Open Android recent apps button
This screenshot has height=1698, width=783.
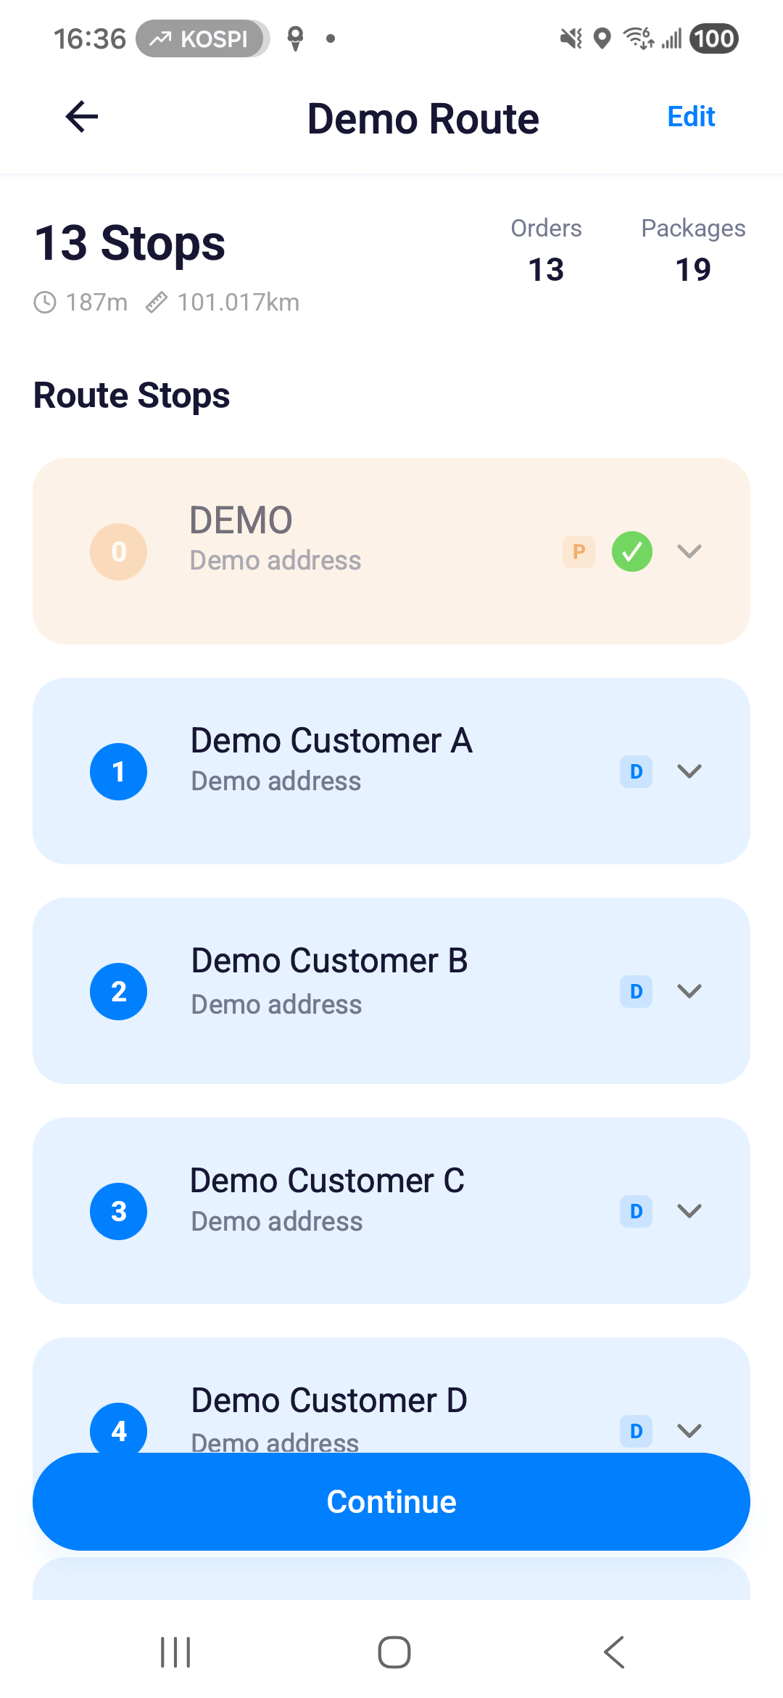[x=175, y=1652]
